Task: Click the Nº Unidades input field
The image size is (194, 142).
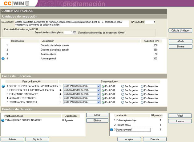Action: [151, 22]
